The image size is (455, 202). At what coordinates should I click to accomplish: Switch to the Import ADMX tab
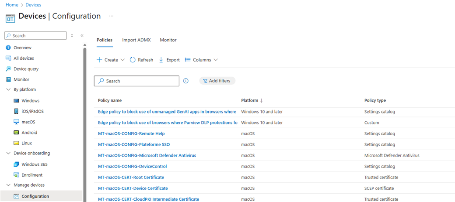[136, 40]
